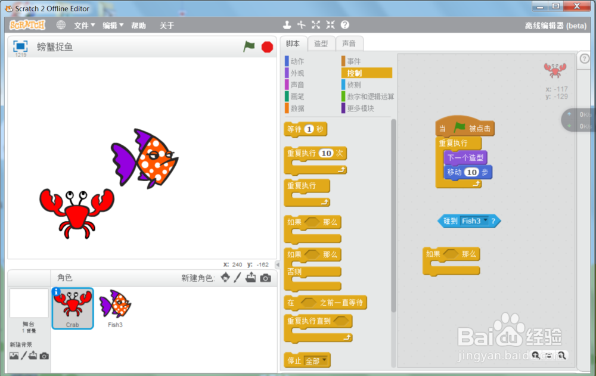Create new sprite from camera icon
This screenshot has width=596, height=376.
[x=266, y=278]
